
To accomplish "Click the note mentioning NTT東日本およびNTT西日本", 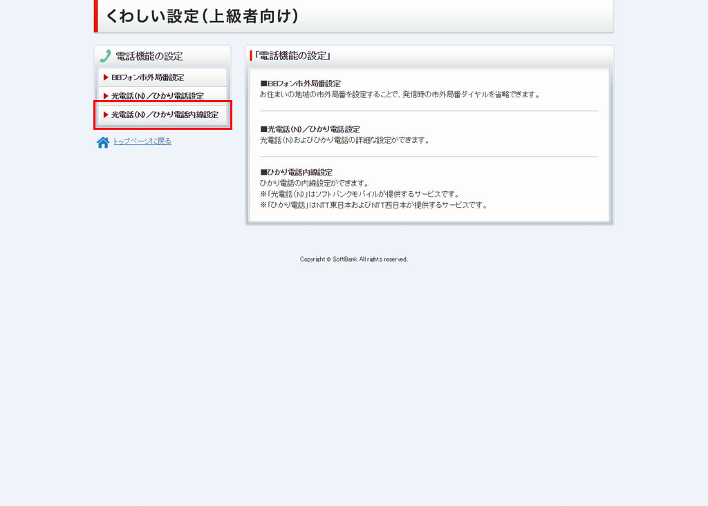I will [x=373, y=205].
